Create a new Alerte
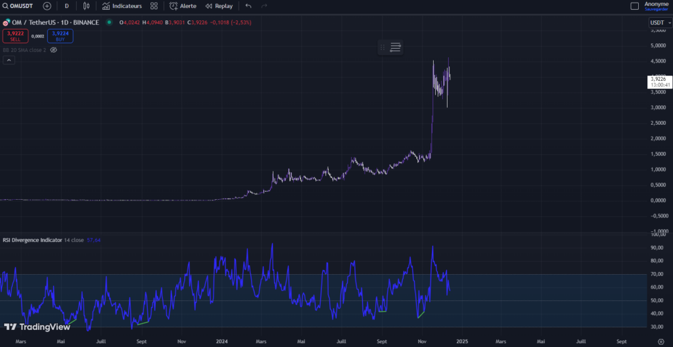Viewport: 673px width, 347px height. coord(183,6)
